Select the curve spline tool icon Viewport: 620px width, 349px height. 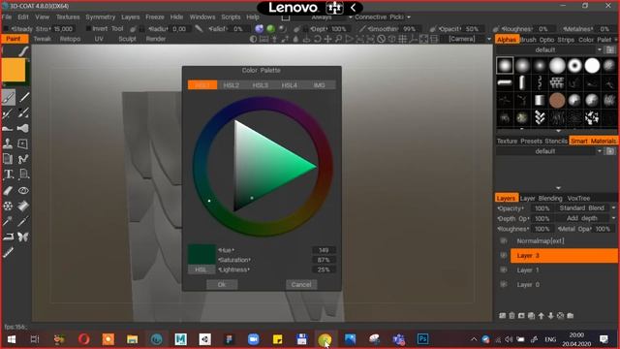(x=23, y=159)
